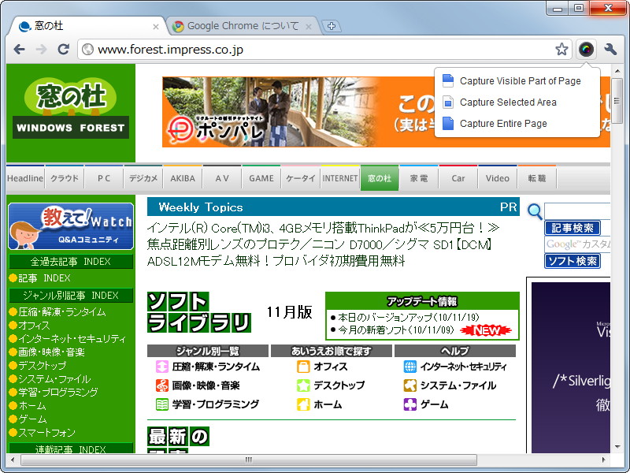The image size is (630, 473).
Task: Open the AKIBA navigation tab
Action: point(183,178)
